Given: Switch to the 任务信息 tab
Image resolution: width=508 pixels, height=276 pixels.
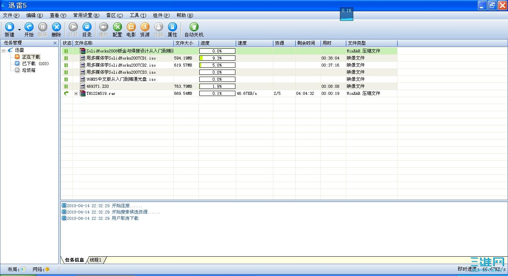Looking at the screenshot, I should click(x=74, y=260).
